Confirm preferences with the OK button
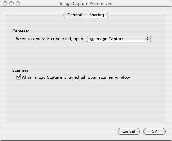Screen dimensions: 172x141 [x=154, y=131]
